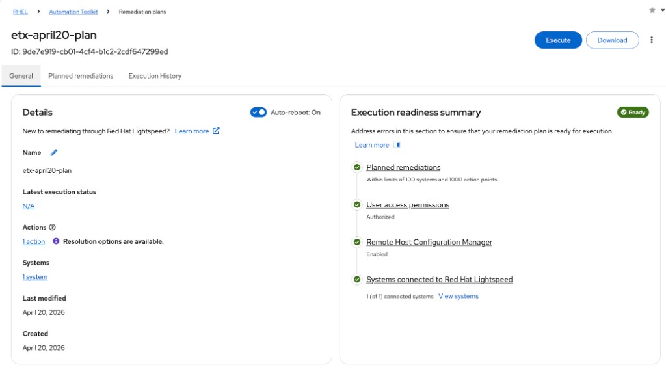Screen dimensions: 666x374
Task: Click the User access permissions heading
Action: click(408, 204)
